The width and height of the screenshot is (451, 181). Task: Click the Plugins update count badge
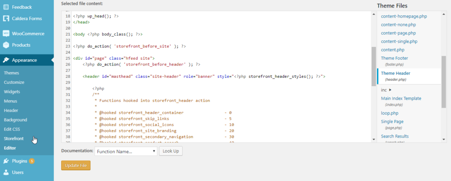[x=32, y=161]
